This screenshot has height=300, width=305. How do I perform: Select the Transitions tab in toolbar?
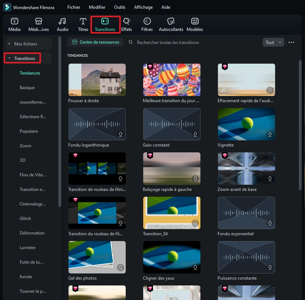click(x=105, y=25)
